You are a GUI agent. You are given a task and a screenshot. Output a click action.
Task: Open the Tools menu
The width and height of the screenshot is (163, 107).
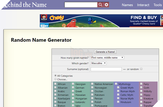click(157, 5)
